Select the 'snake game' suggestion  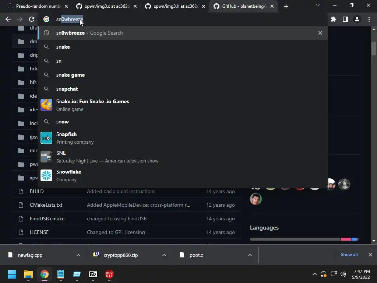(x=183, y=75)
